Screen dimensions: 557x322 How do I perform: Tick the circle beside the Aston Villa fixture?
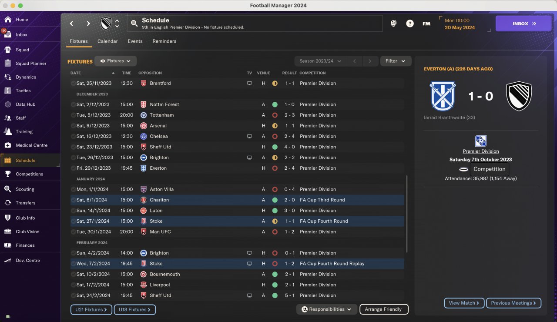pyautogui.click(x=73, y=189)
